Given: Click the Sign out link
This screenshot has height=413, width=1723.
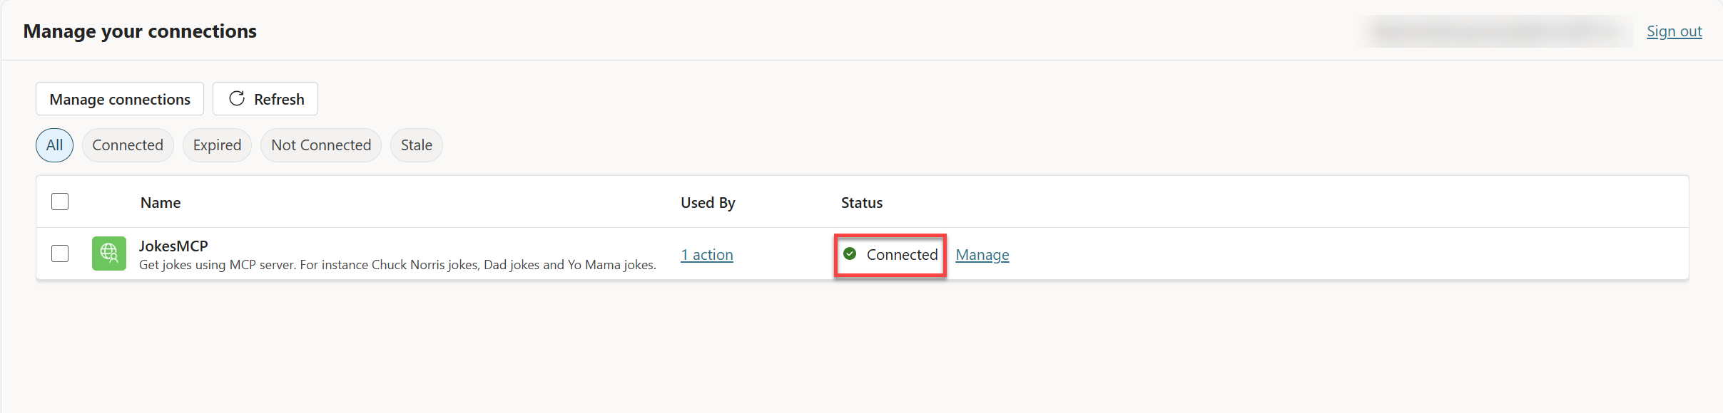Looking at the screenshot, I should tap(1674, 31).
